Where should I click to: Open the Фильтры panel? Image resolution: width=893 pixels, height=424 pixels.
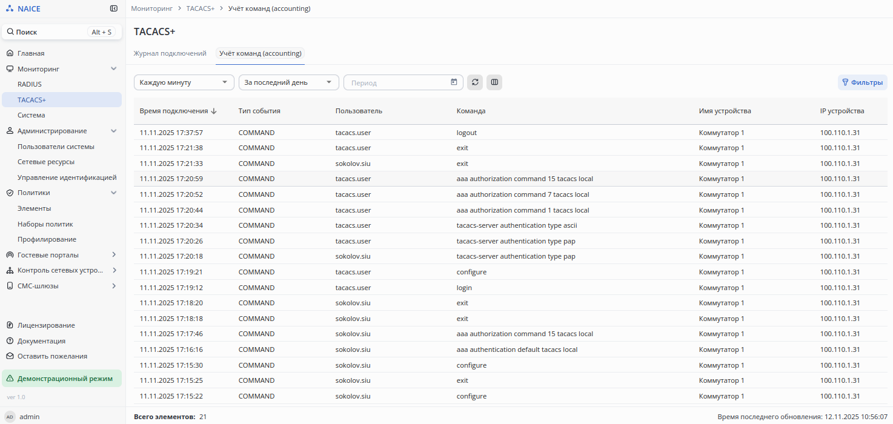click(862, 82)
